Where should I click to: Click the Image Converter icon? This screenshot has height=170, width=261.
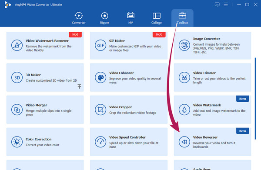[x=184, y=45]
